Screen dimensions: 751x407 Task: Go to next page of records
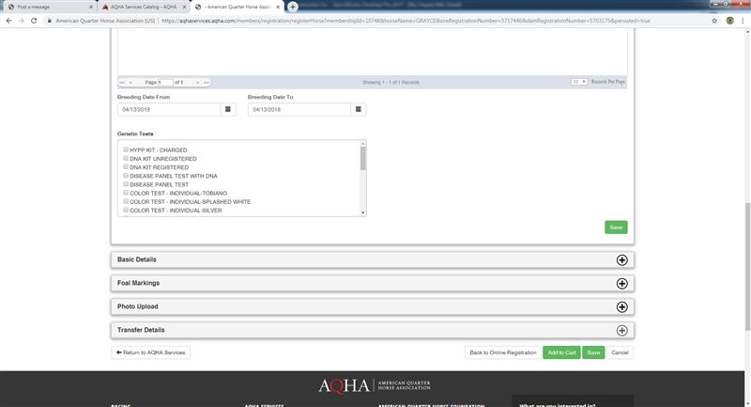tap(197, 83)
